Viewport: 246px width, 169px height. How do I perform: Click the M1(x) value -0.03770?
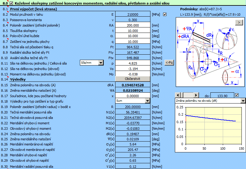[x=133, y=123]
